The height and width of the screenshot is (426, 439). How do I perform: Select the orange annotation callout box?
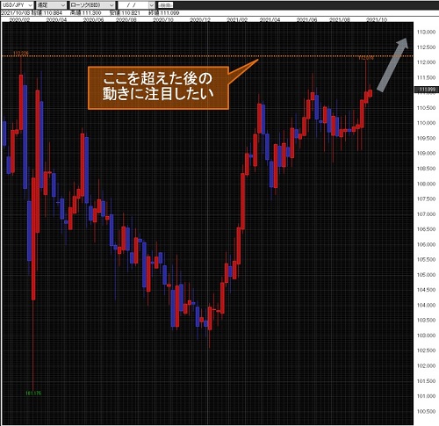pos(158,88)
